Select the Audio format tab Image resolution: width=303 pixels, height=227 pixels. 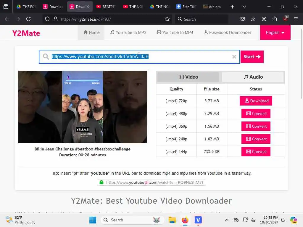click(x=253, y=77)
